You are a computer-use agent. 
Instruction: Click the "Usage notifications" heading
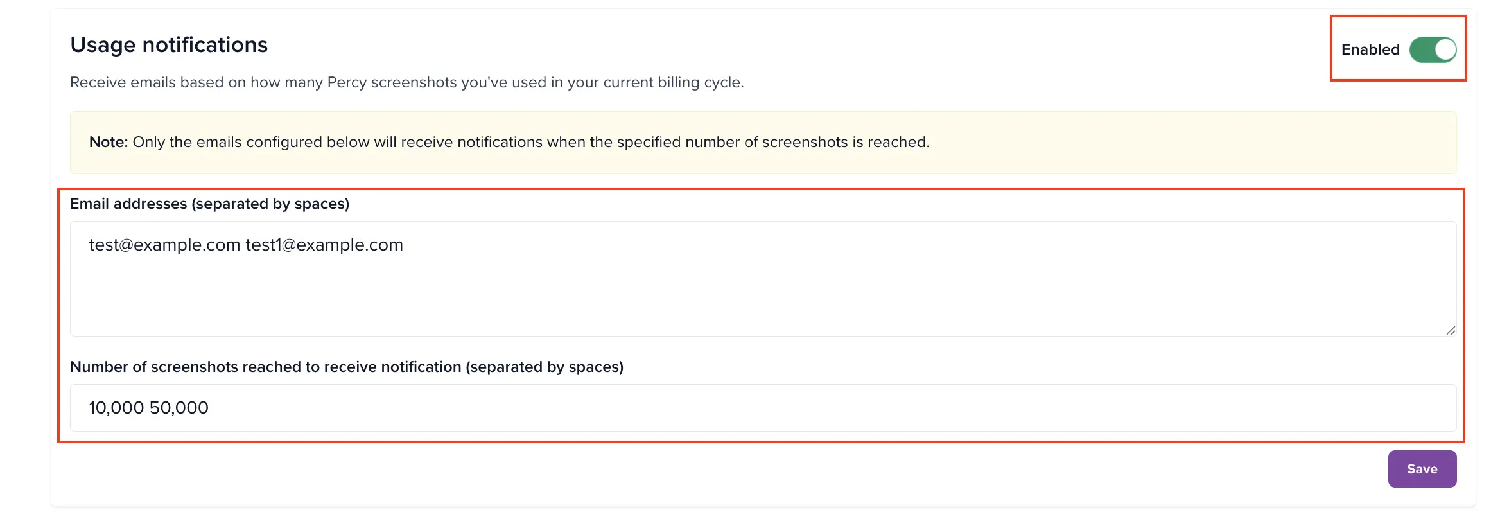pos(169,45)
